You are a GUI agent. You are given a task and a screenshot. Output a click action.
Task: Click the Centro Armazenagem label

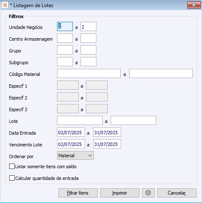pyautogui.click(x=31, y=39)
